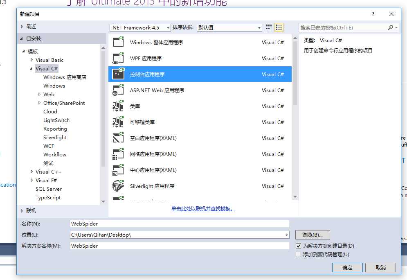Select the 网格应用程序(XAML) template icon
Screen dimensions: 407x280
click(x=118, y=154)
